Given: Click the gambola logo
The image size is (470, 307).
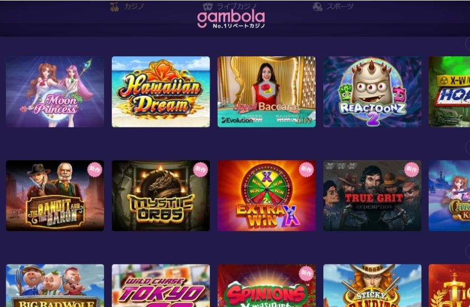Looking at the screenshot, I should point(231,19).
